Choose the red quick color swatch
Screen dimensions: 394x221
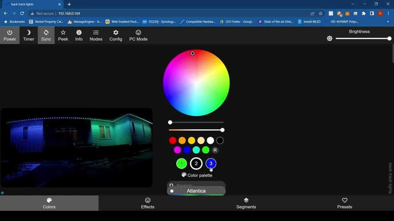tap(173, 140)
